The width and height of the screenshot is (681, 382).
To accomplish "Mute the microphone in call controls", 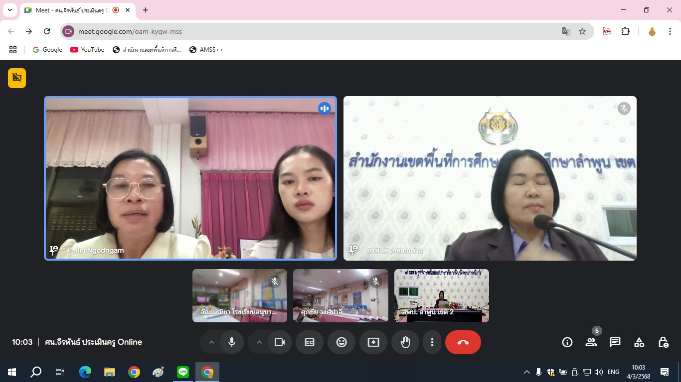I will [x=232, y=342].
